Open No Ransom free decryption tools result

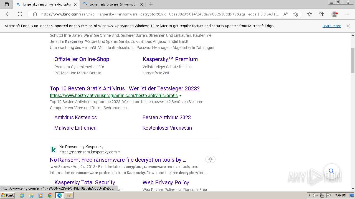118,160
